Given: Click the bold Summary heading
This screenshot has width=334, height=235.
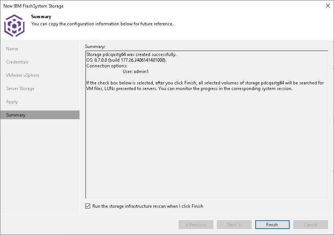Looking at the screenshot, I should [x=41, y=17].
